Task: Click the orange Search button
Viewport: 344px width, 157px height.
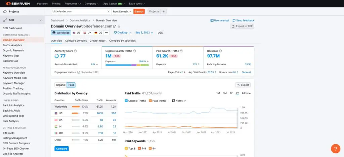Action: pyautogui.click(x=139, y=11)
